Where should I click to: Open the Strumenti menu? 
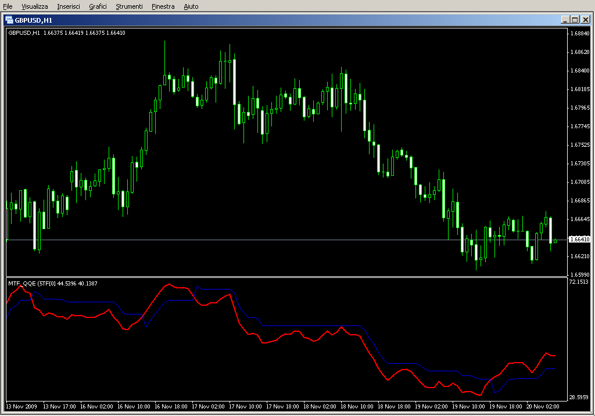coord(129,6)
